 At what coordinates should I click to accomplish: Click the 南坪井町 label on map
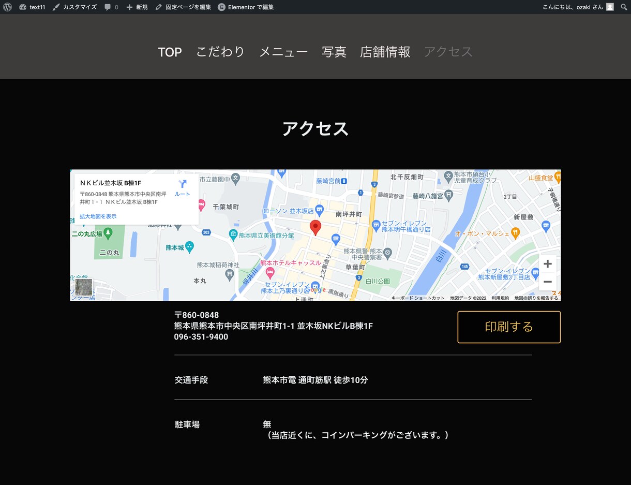tap(349, 214)
